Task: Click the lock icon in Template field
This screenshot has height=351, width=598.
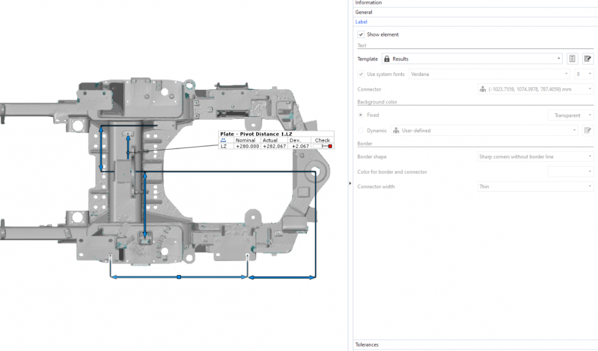Action: pos(387,59)
